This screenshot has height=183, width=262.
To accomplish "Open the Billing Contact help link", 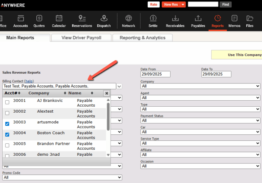I will (29, 81).
